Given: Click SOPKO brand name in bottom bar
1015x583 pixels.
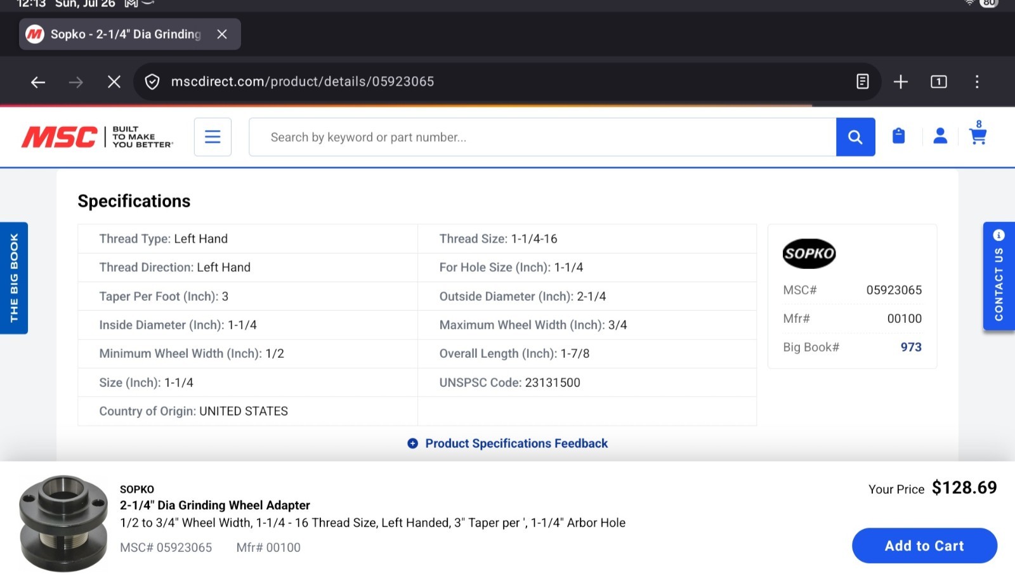Looking at the screenshot, I should pos(137,489).
